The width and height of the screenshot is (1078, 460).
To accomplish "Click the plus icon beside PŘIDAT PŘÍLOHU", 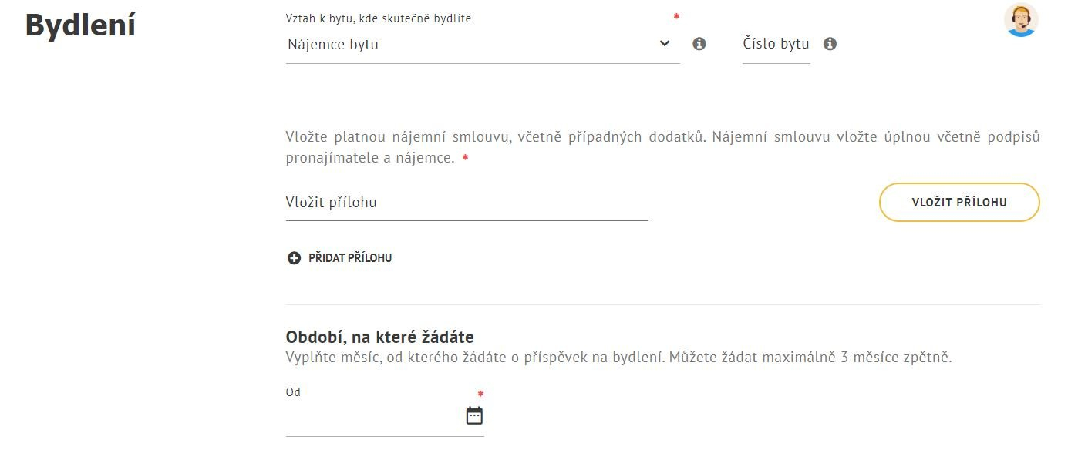I will [293, 258].
